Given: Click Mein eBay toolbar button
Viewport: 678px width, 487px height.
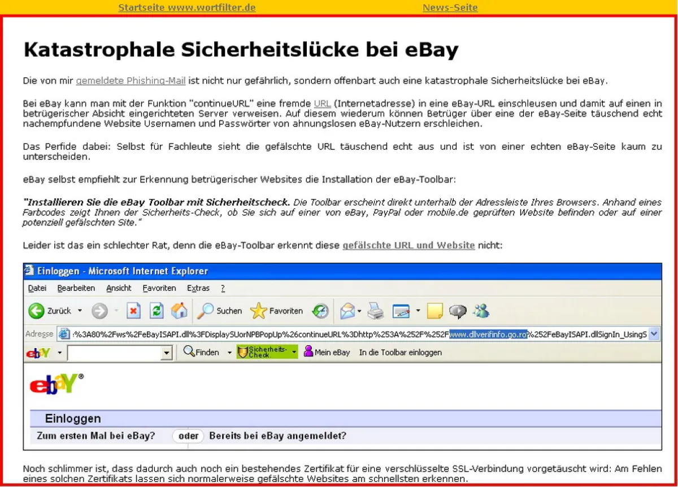Looking at the screenshot, I should click(327, 353).
